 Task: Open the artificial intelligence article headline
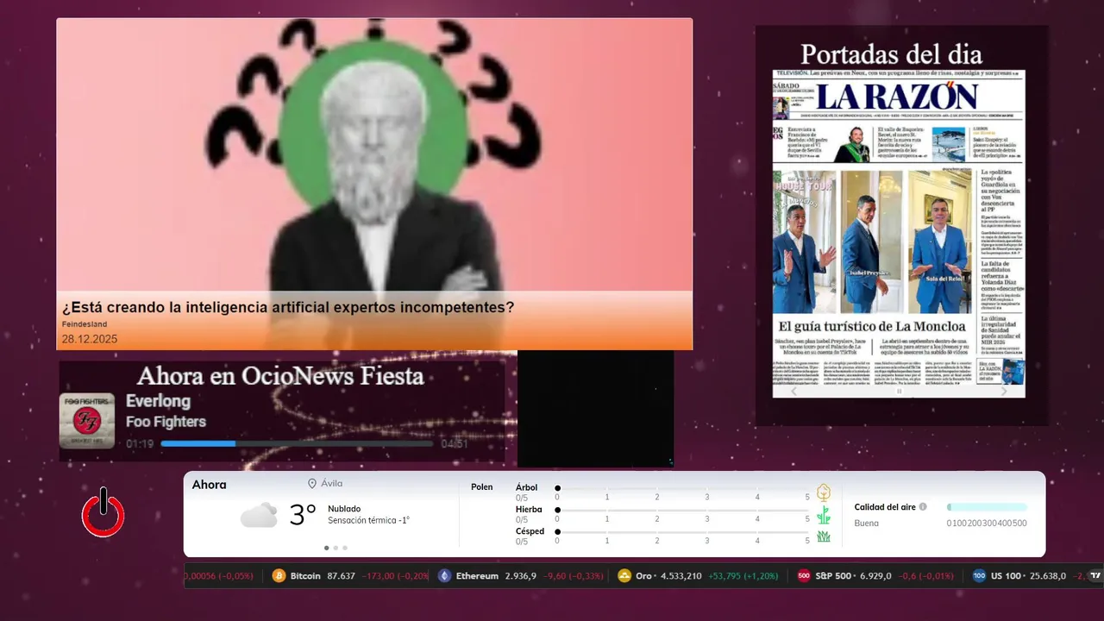[x=288, y=307]
